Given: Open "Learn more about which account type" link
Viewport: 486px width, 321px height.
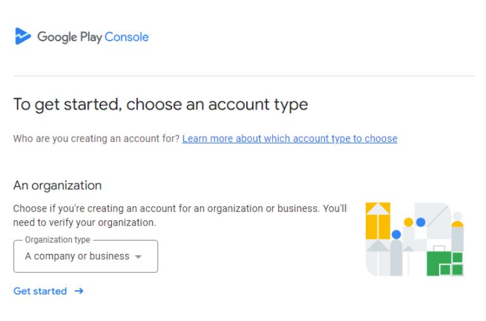Looking at the screenshot, I should click(x=289, y=138).
